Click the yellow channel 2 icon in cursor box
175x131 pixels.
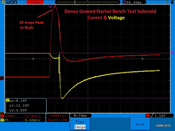click(8, 100)
